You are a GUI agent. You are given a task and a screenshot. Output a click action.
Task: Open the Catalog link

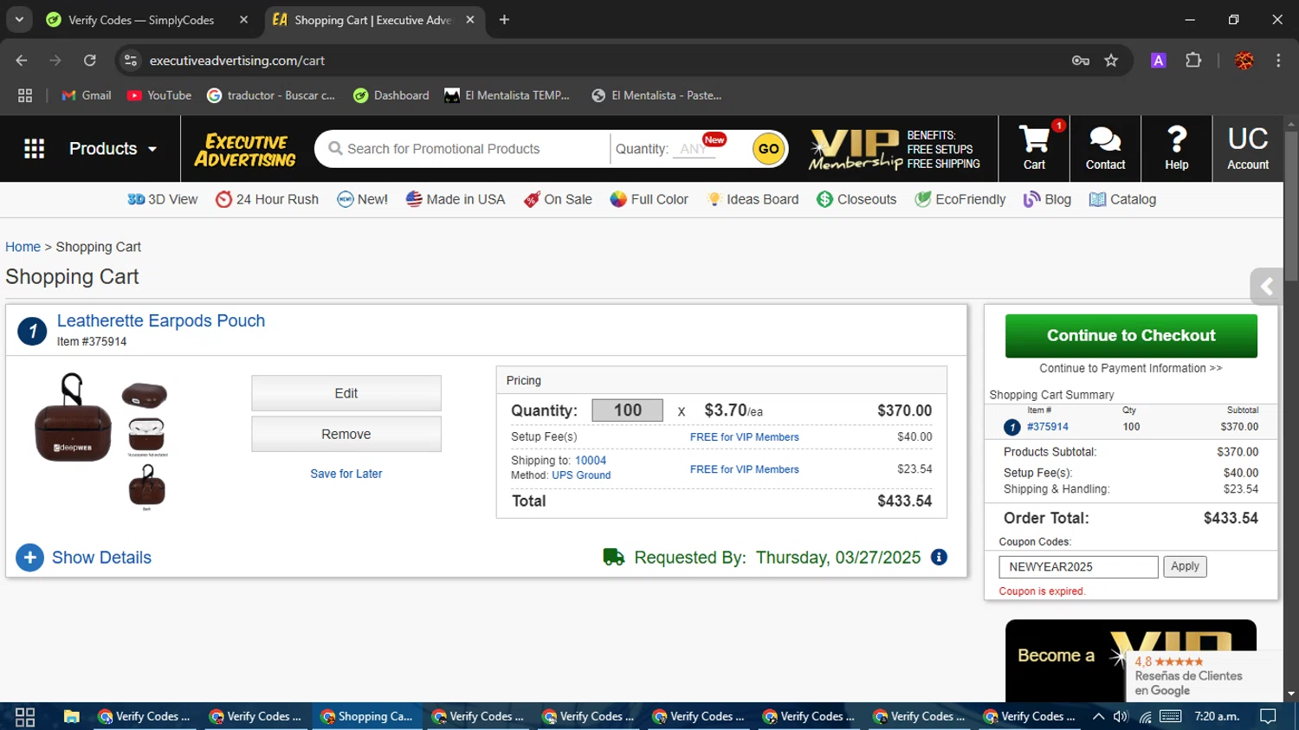1122,199
